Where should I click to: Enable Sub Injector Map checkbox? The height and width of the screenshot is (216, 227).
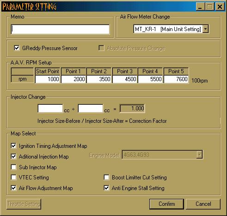pyautogui.click(x=13, y=167)
